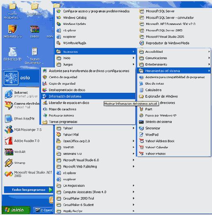Open MSN Messenger 7.5 icon
This screenshot has height=215, width=212.
[x=9, y=130]
